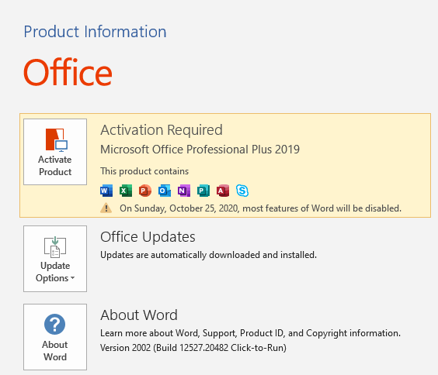Viewport: 438px width, 375px height.
Task: Click the PowerPoint app icon
Action: pyautogui.click(x=145, y=191)
